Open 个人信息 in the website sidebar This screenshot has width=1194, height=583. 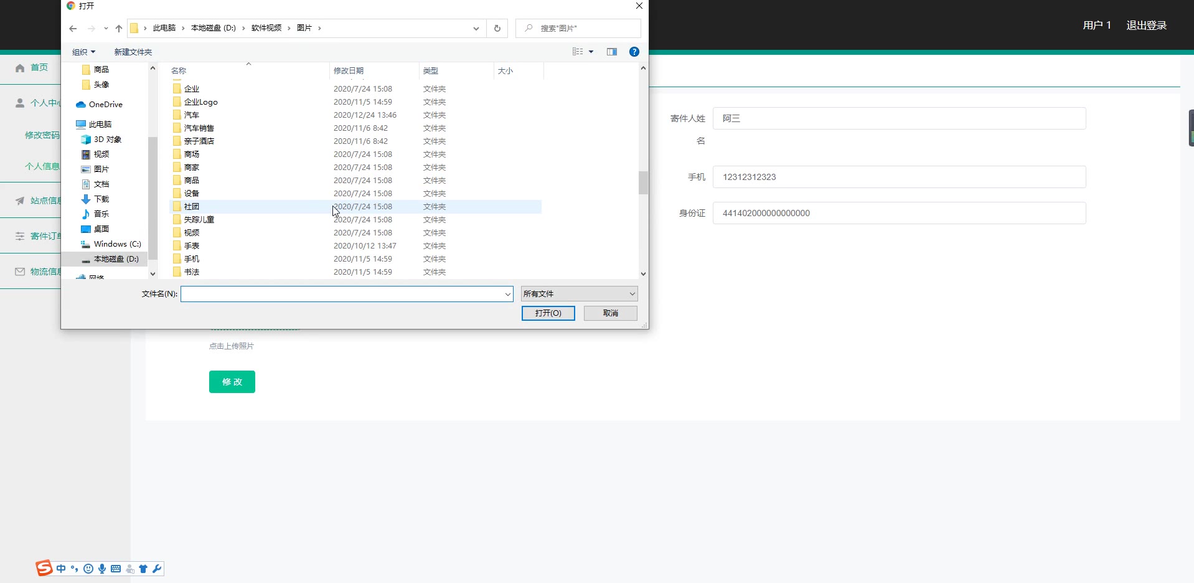tap(42, 166)
